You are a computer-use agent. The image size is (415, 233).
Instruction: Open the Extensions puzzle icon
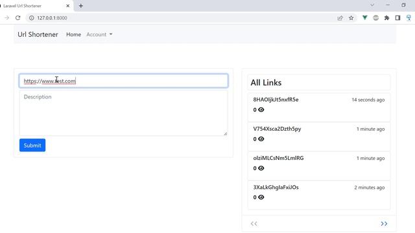click(386, 18)
